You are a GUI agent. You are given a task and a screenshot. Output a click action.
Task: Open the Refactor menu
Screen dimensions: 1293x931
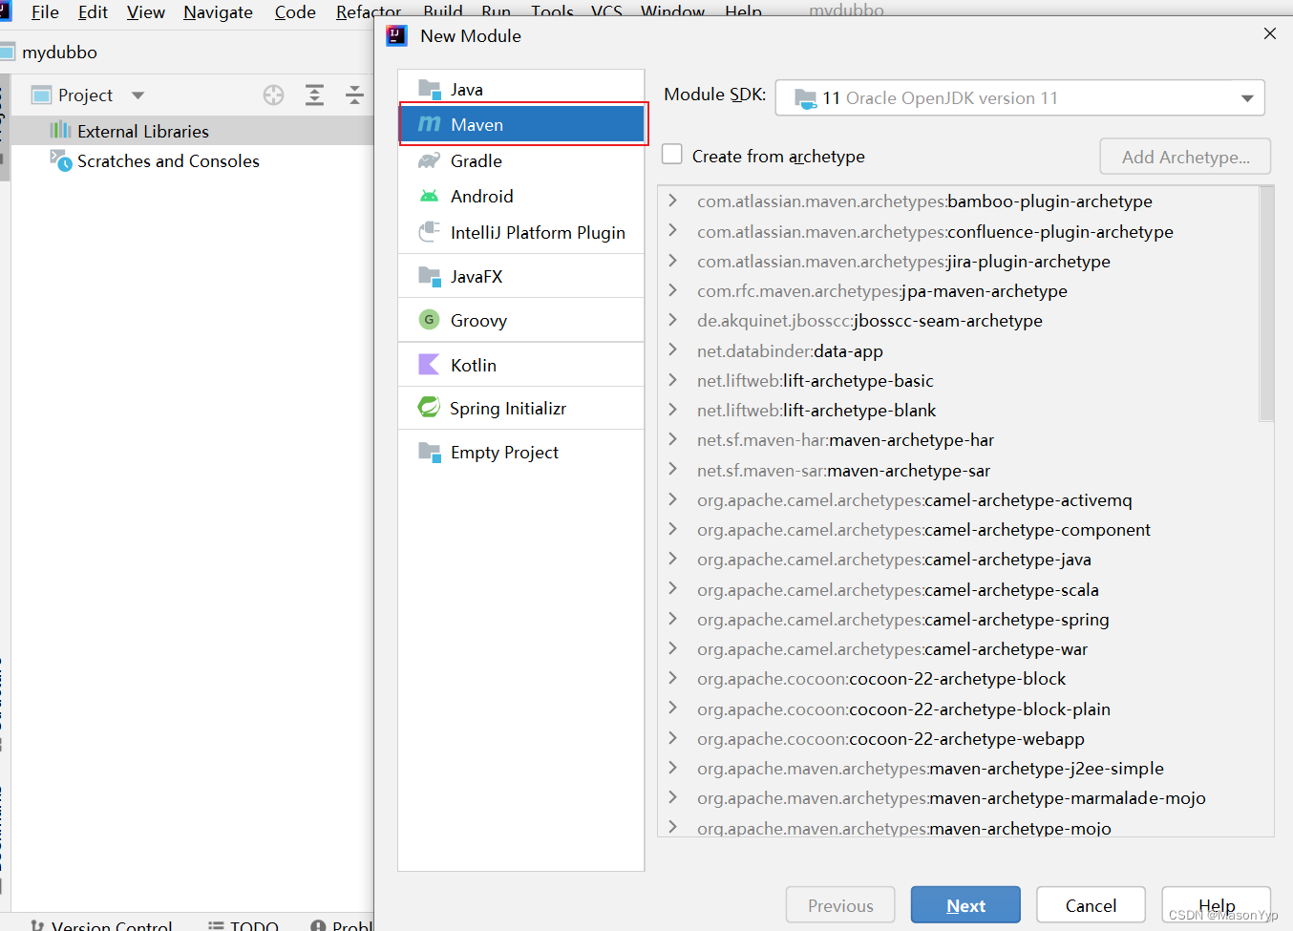369,12
